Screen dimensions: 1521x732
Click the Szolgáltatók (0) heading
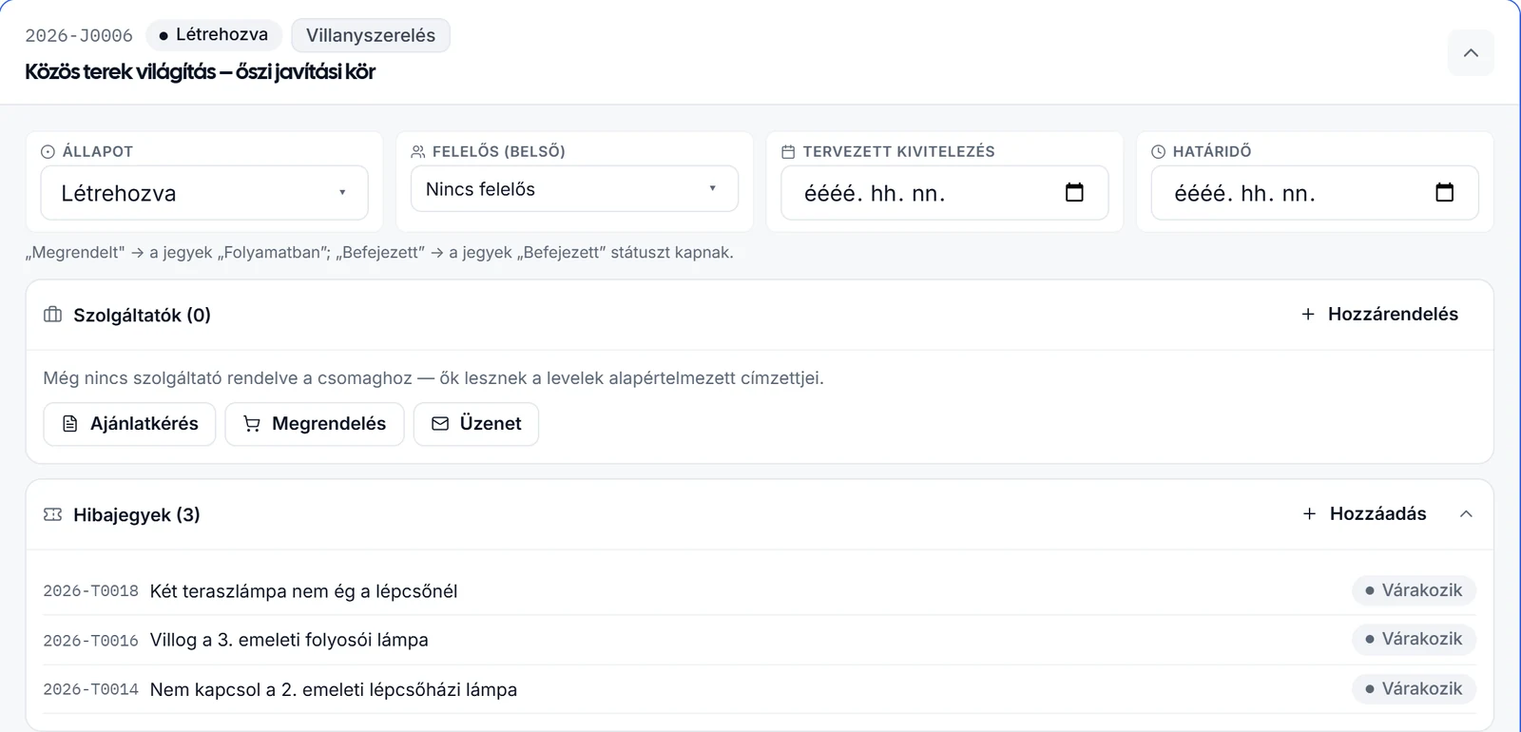point(142,316)
